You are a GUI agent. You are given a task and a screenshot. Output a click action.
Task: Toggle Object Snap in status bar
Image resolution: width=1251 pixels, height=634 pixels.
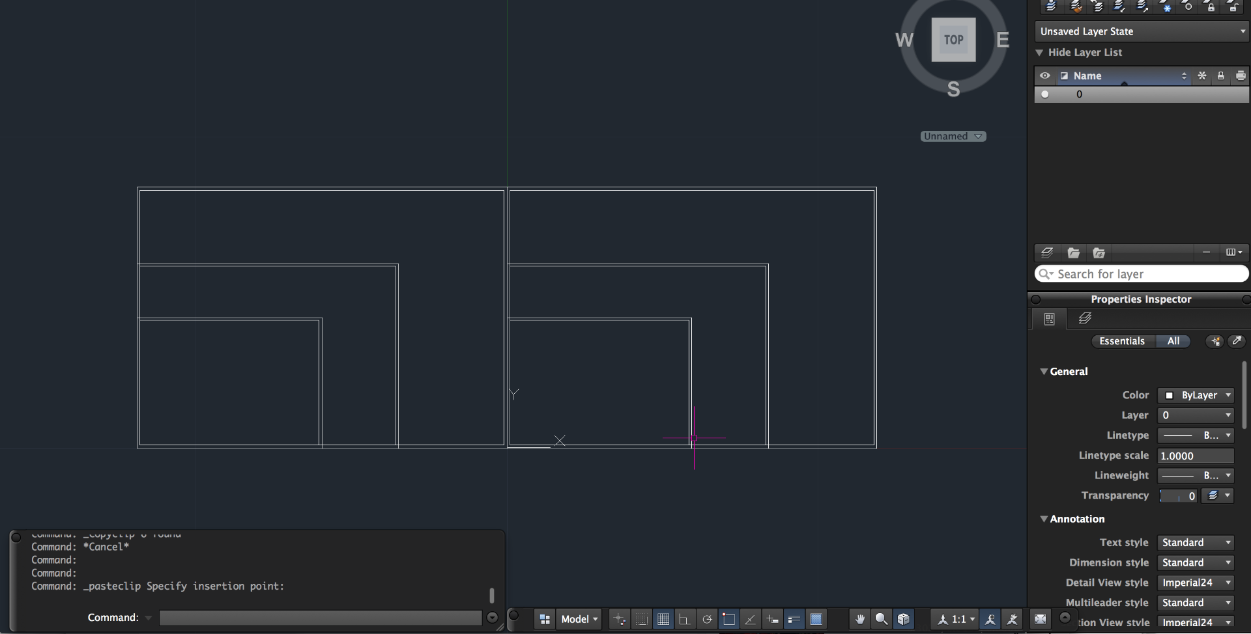tap(728, 620)
